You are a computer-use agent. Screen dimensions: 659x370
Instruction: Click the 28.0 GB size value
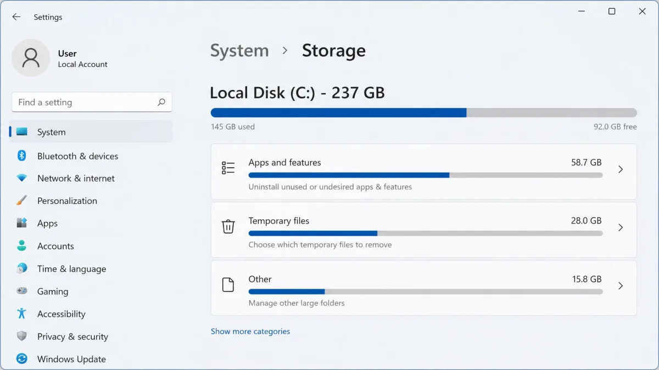pyautogui.click(x=587, y=220)
